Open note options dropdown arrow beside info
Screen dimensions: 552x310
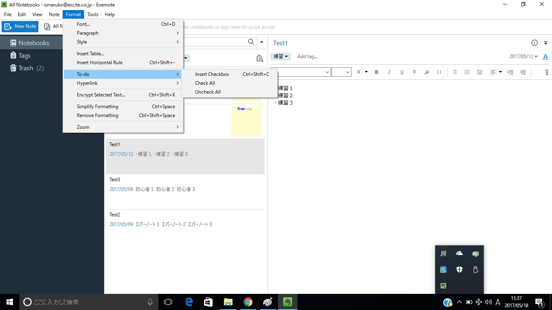tap(546, 43)
